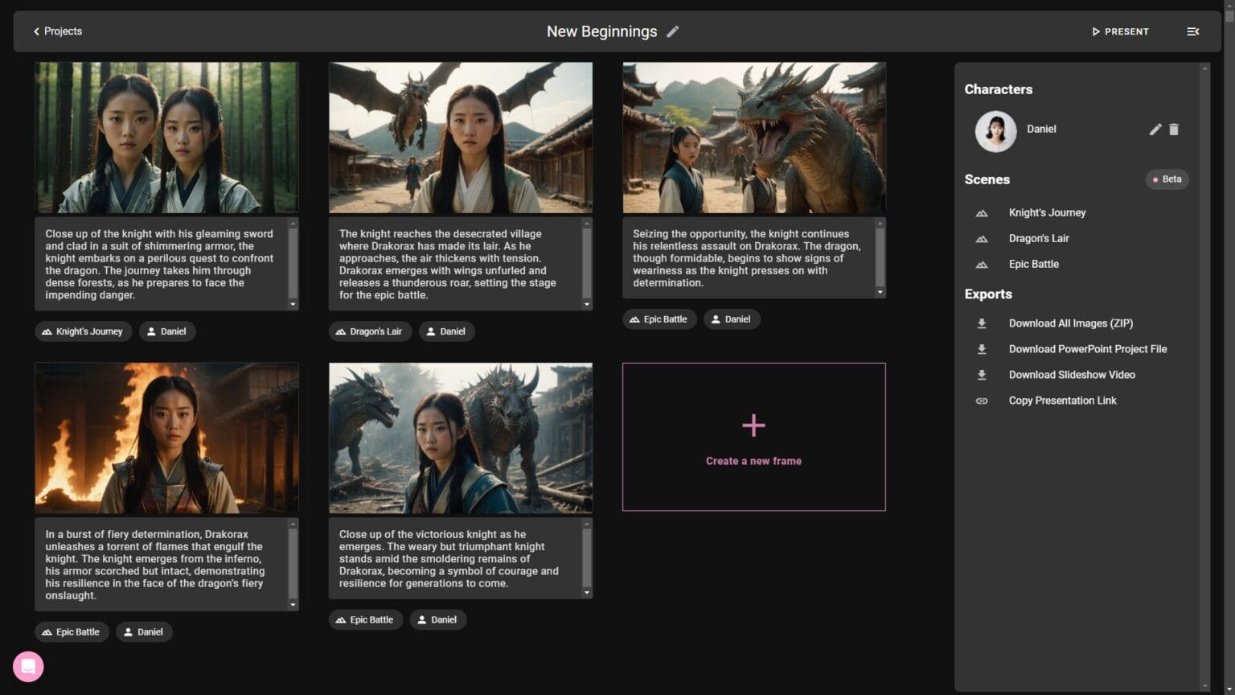This screenshot has height=695, width=1235.
Task: Start the presentation with the PRESENT button
Action: (1119, 31)
